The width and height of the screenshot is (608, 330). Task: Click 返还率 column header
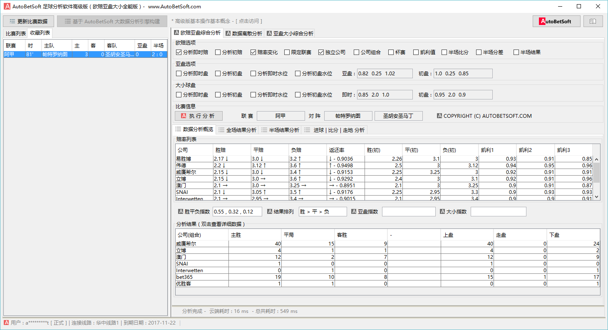click(x=345, y=150)
